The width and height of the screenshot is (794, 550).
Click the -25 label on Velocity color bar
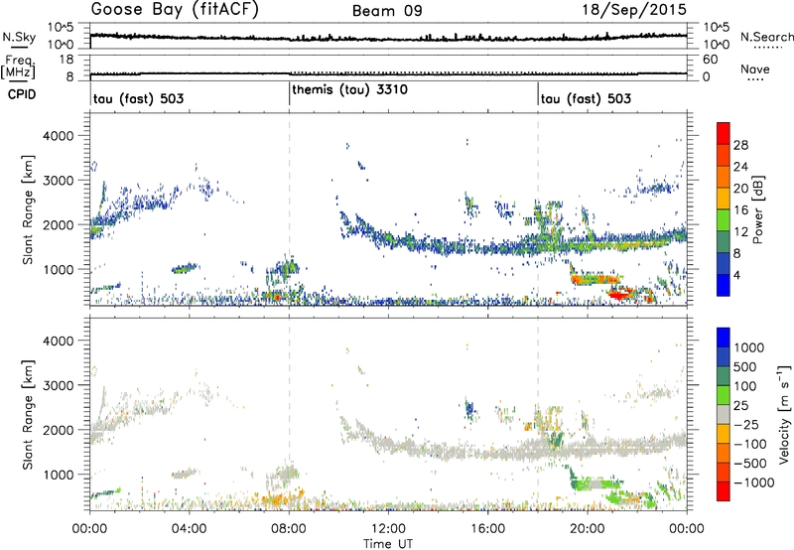[x=746, y=425]
